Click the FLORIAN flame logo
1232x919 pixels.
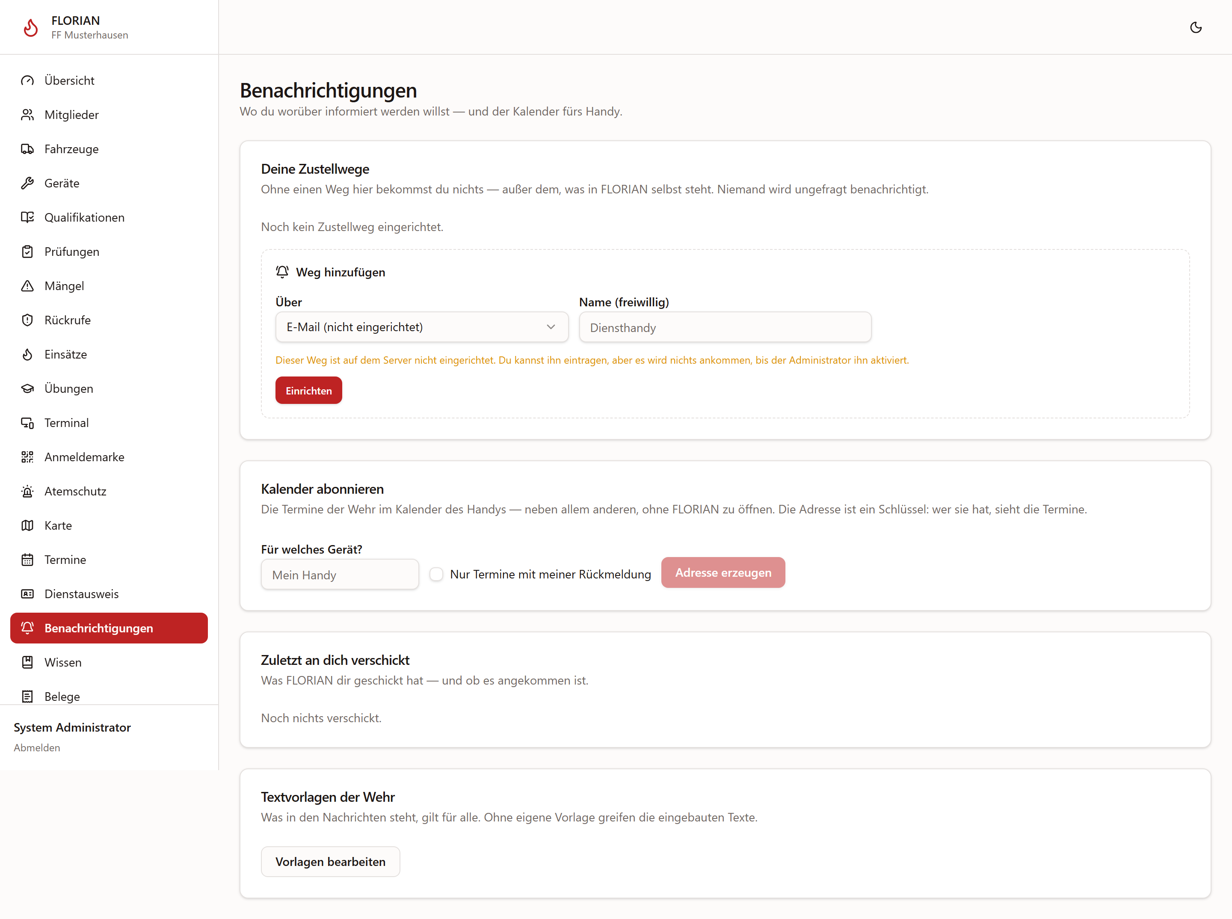[31, 27]
